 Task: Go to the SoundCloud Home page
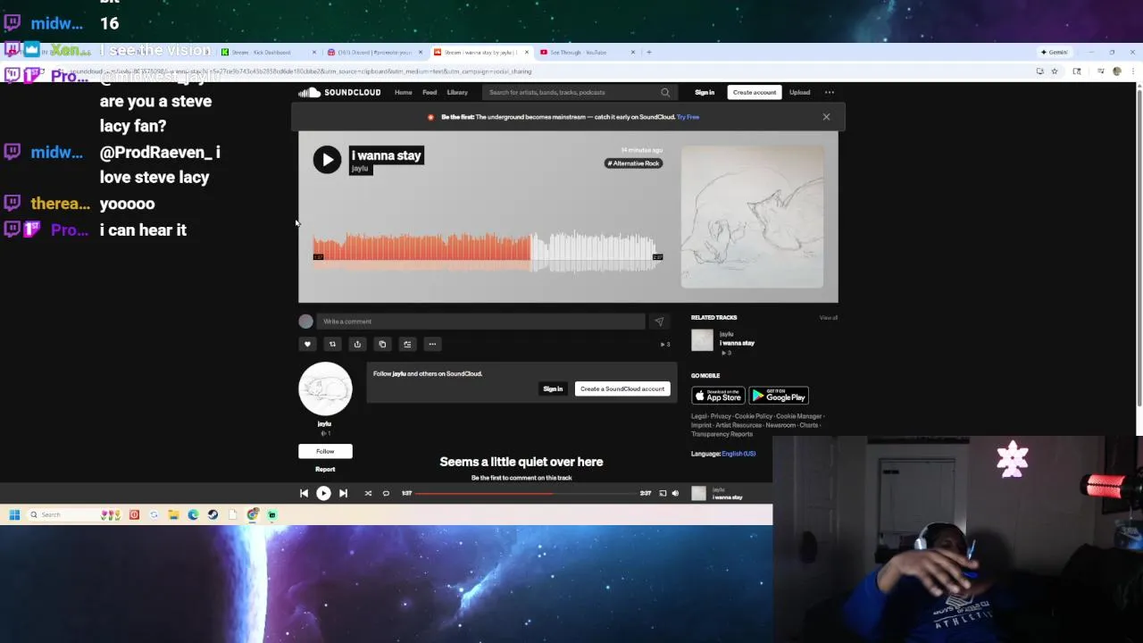pyautogui.click(x=404, y=92)
